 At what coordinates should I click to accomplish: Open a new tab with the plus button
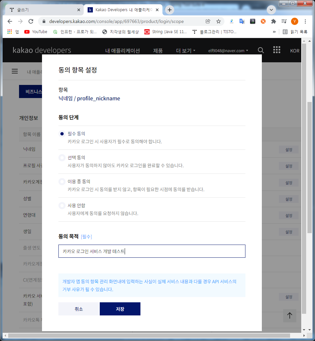coord(170,10)
